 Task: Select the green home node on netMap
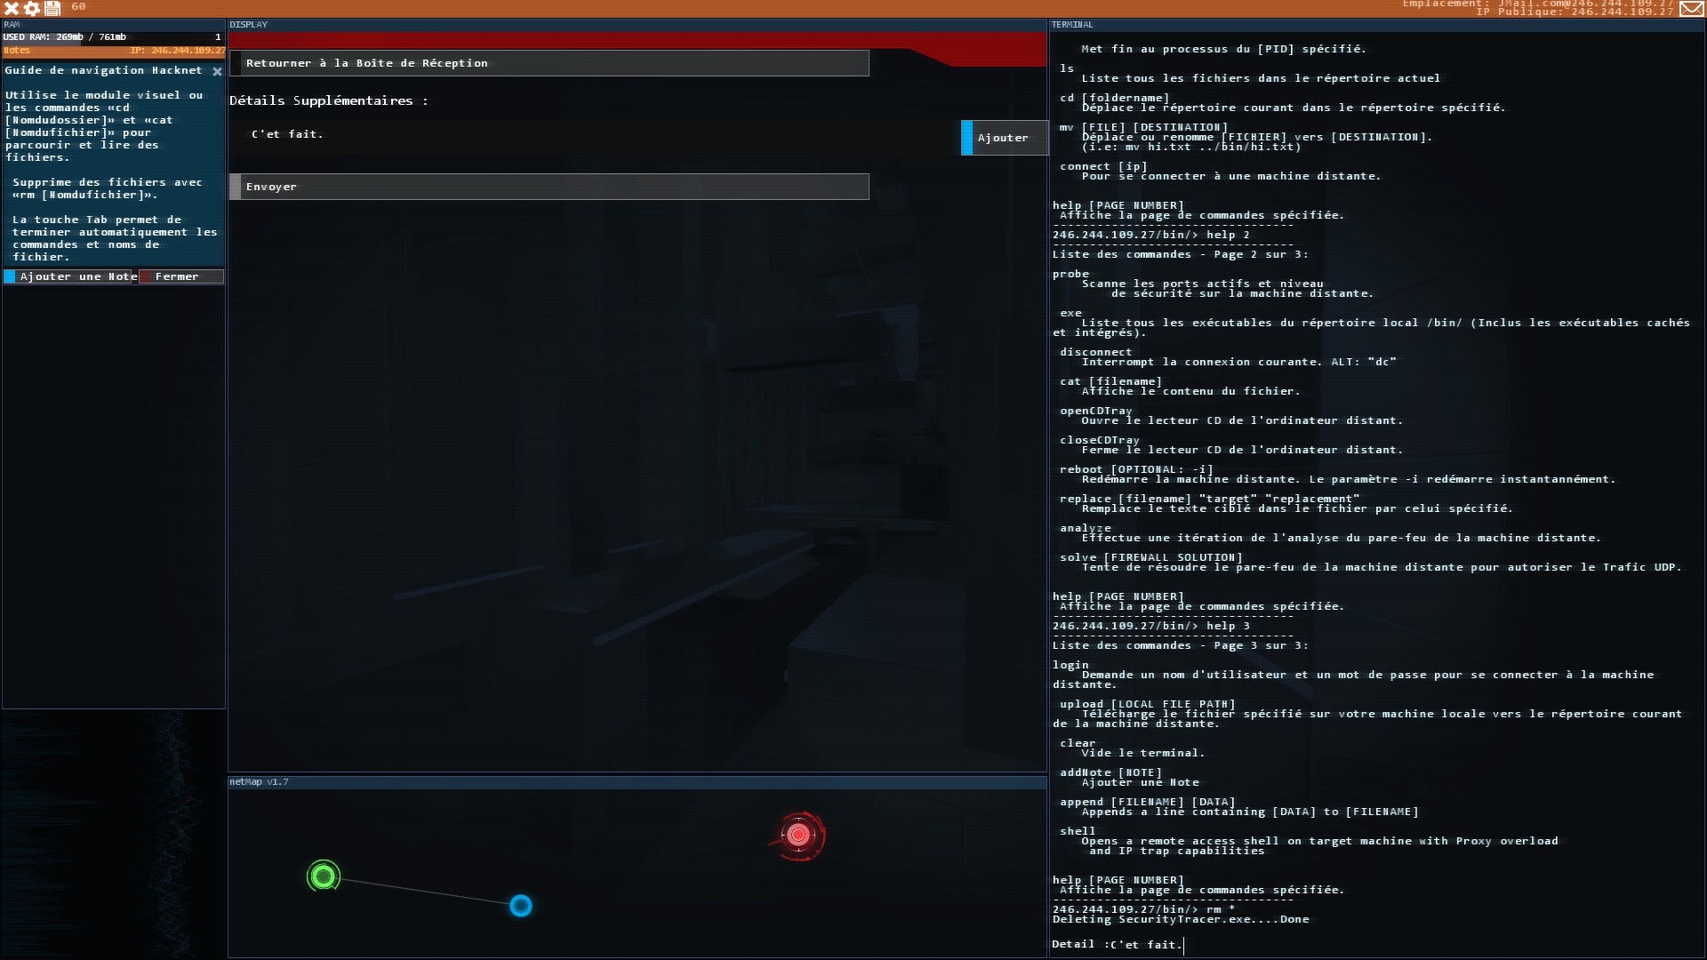click(324, 876)
